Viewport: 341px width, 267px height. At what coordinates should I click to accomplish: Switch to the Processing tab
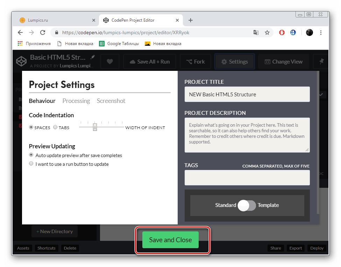tap(76, 101)
